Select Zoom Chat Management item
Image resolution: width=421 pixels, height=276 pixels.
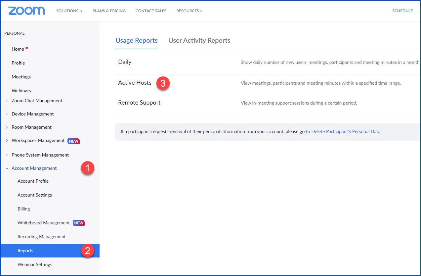click(x=37, y=101)
